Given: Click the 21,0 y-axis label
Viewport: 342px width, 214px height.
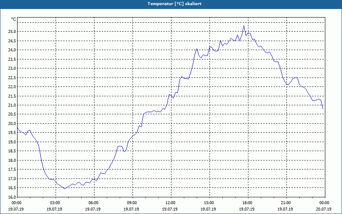Looking at the screenshot, I should click(12, 105).
